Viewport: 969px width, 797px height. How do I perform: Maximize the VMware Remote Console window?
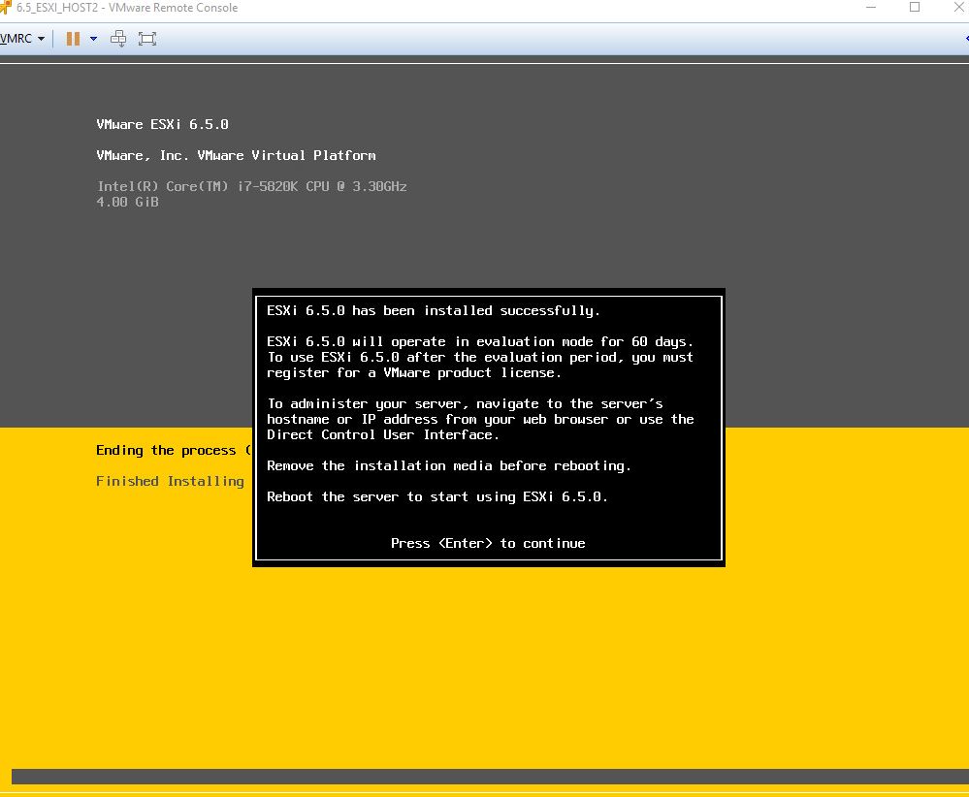[x=915, y=8]
